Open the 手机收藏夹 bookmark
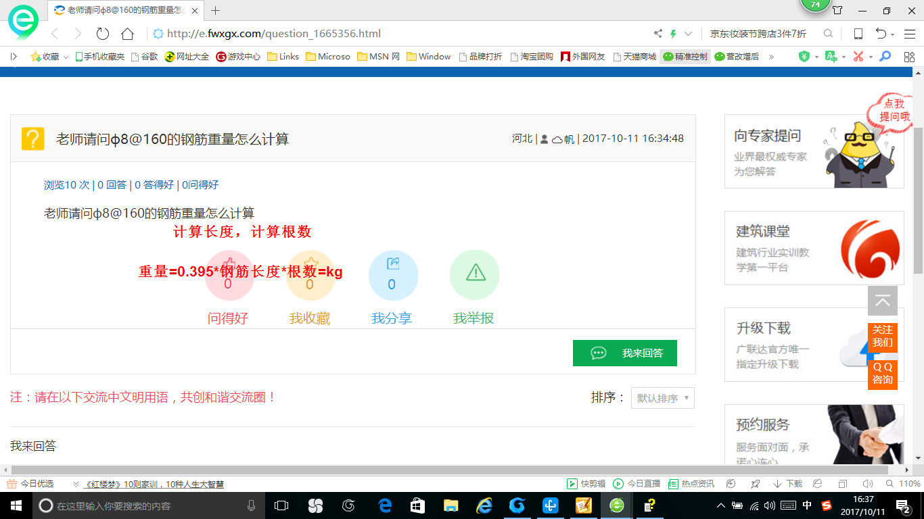This screenshot has height=519, width=924. click(x=100, y=57)
